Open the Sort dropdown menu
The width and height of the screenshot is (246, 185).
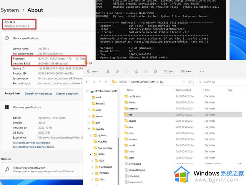click(170, 71)
